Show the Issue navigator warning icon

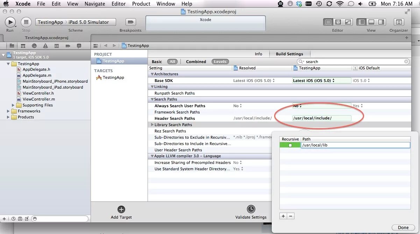pos(45,46)
